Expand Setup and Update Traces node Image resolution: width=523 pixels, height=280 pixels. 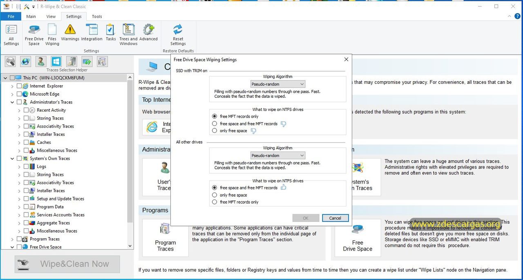pos(19,199)
